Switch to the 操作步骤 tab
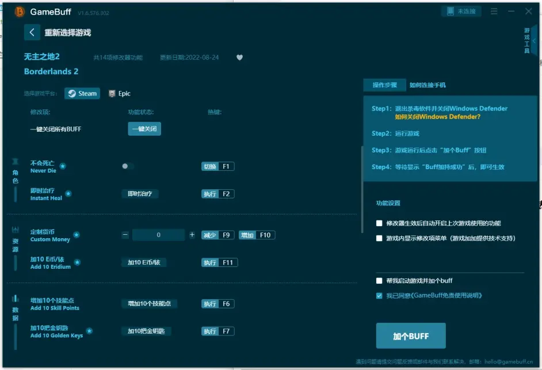 pos(384,85)
